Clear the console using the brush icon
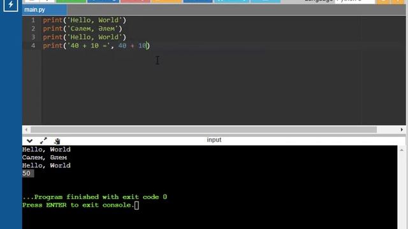Viewport: 408px width, 229px height. (57, 141)
